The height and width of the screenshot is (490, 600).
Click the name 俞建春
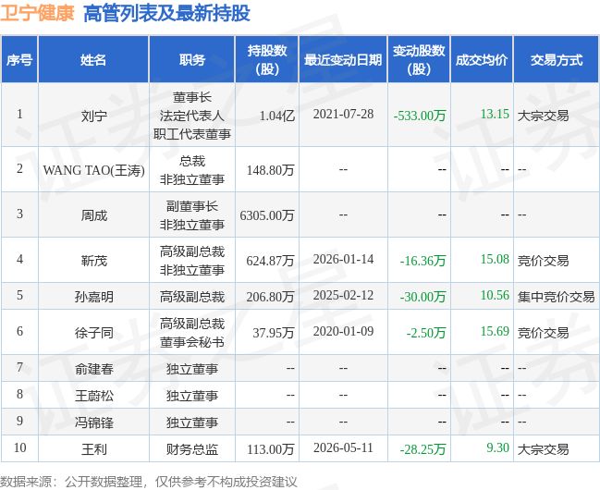[93, 369]
